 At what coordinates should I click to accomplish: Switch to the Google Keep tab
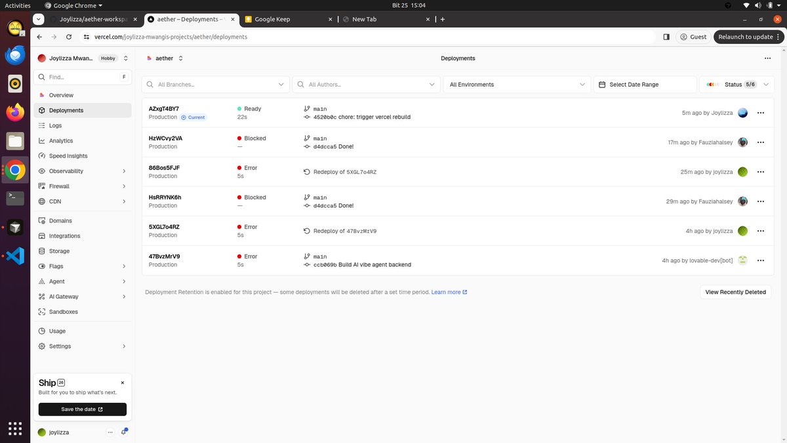click(x=289, y=19)
